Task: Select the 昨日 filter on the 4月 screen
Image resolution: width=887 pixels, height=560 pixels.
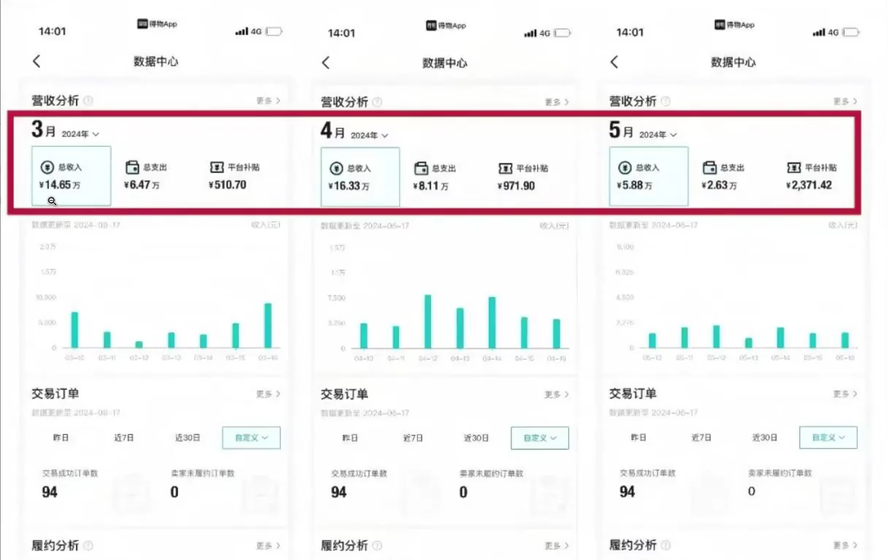Action: (x=350, y=438)
